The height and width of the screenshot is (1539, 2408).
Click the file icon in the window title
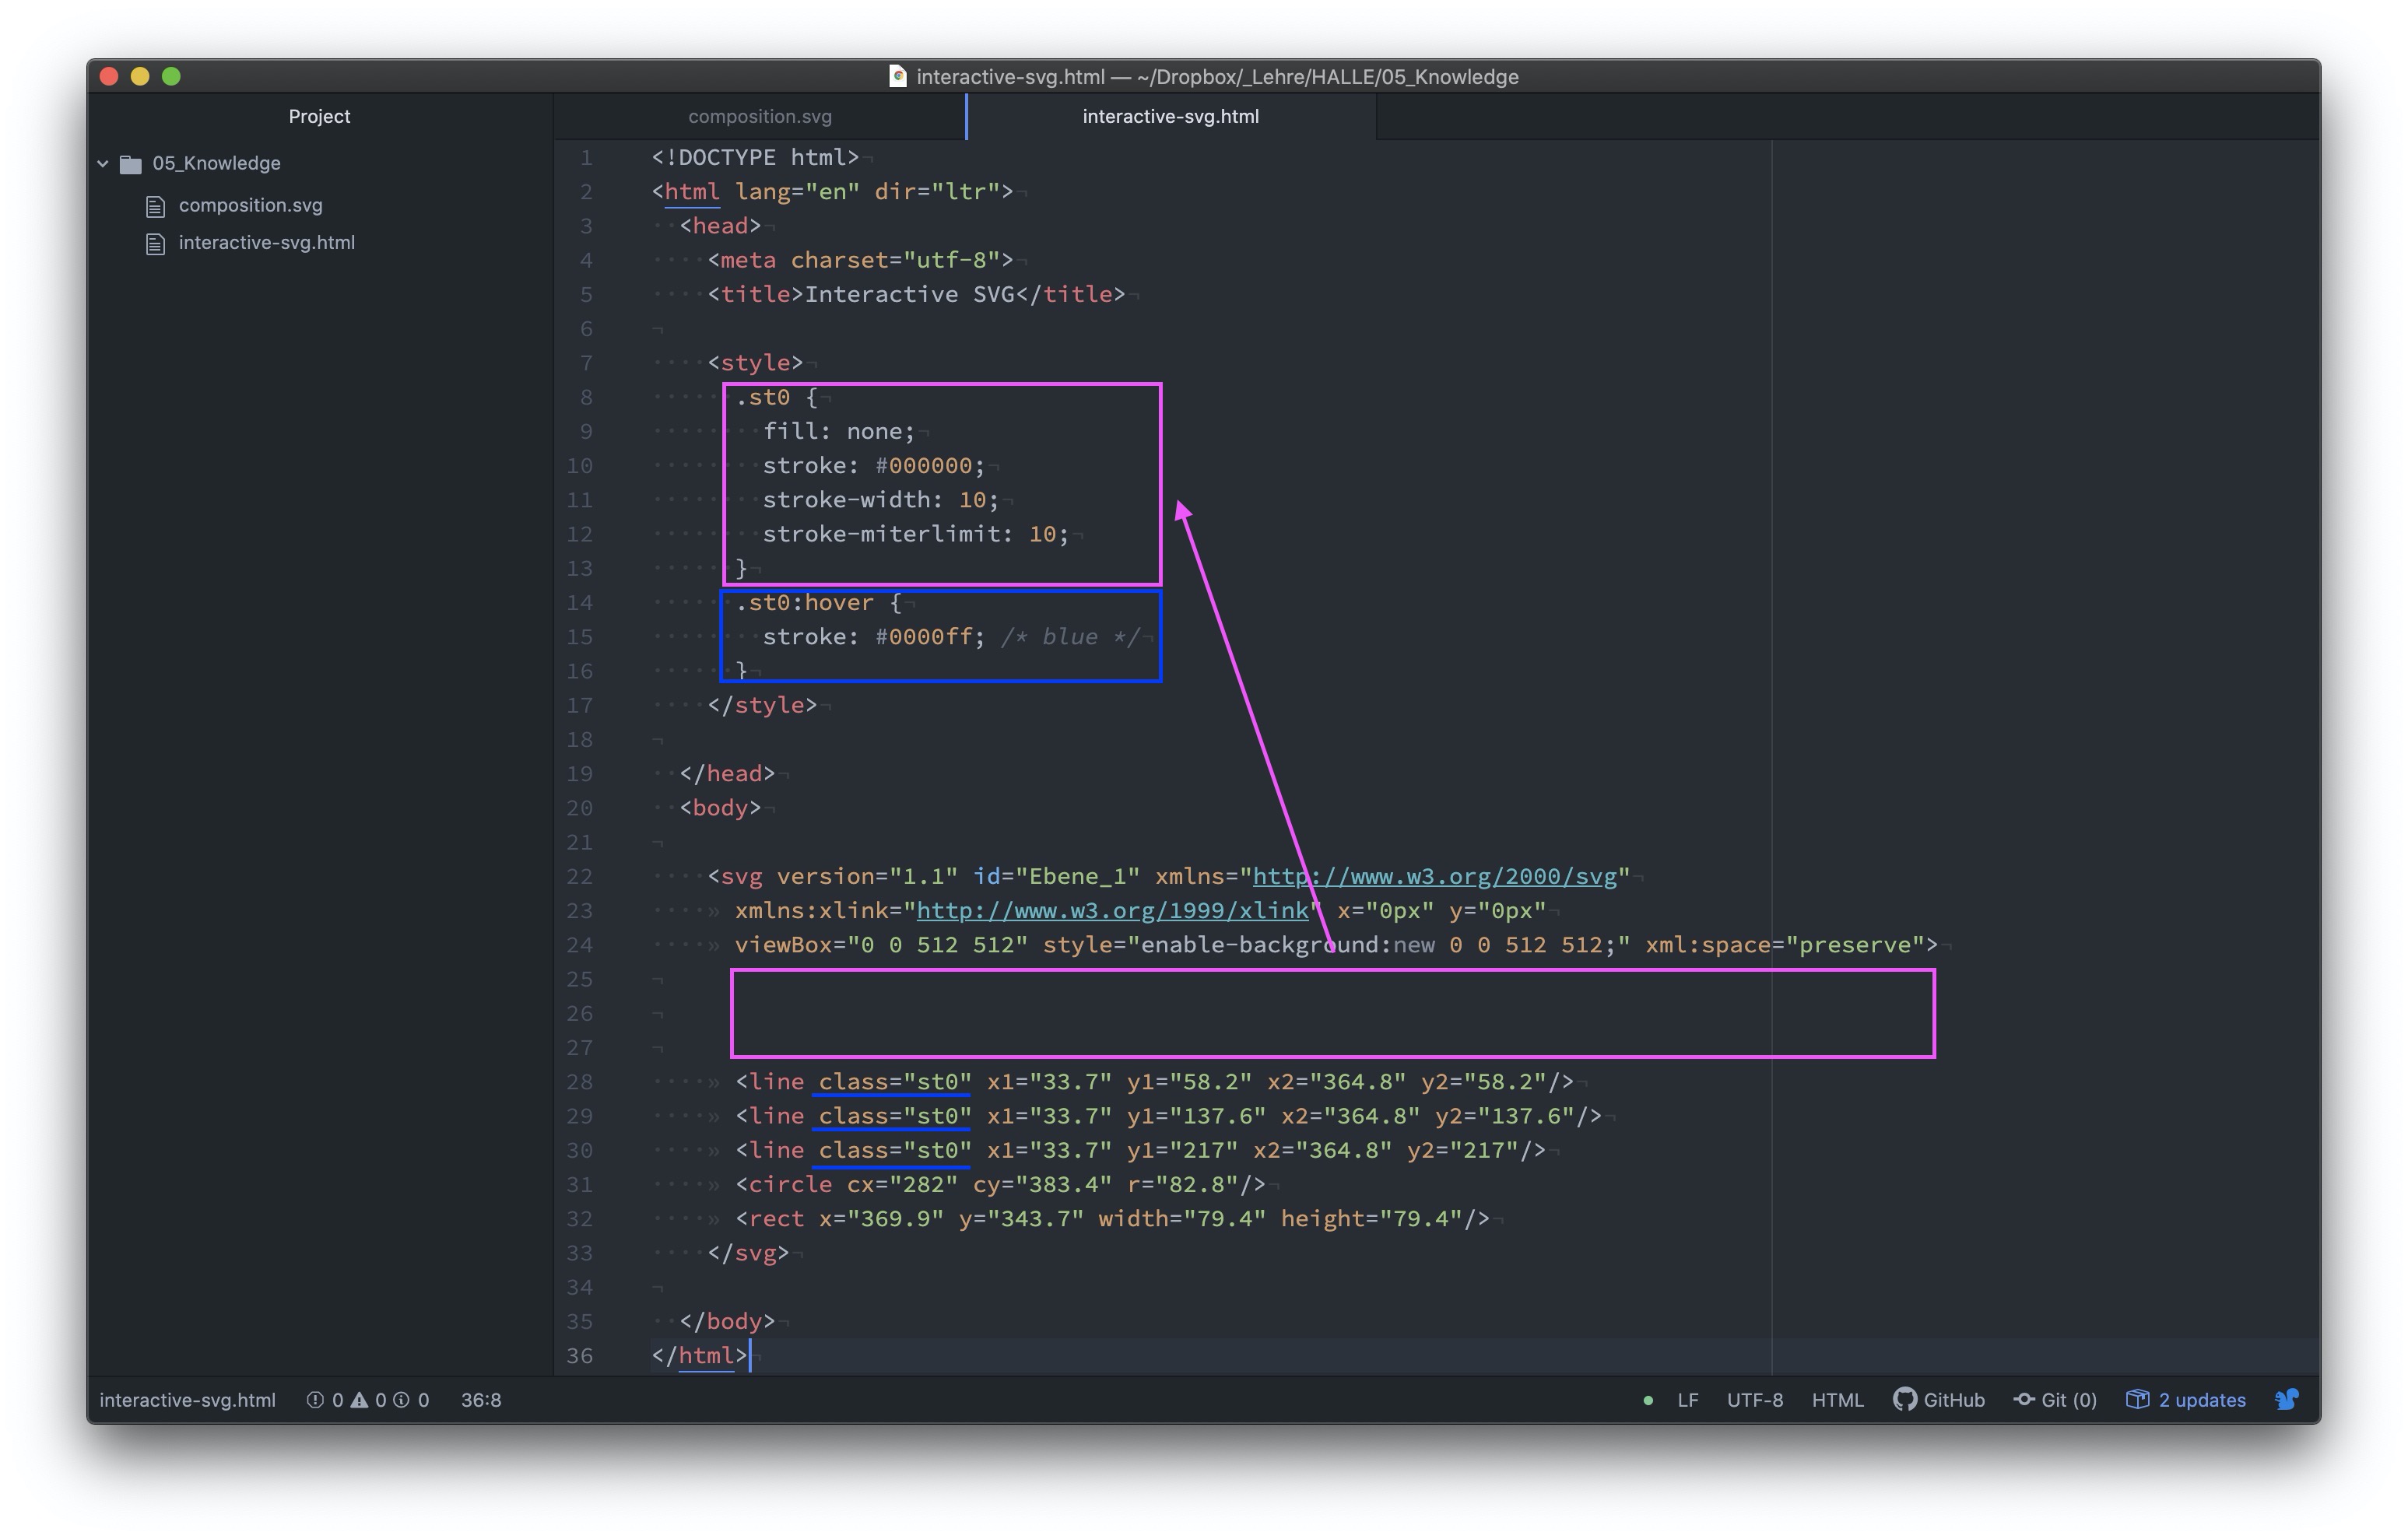898,76
